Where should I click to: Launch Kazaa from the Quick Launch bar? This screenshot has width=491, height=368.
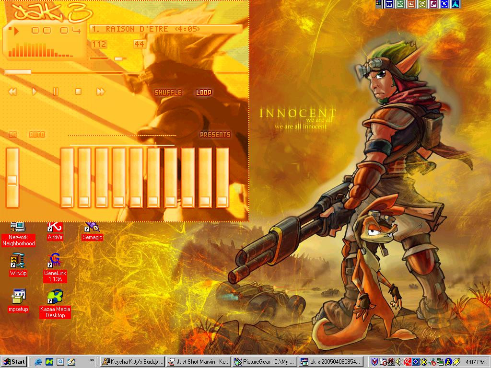(x=49, y=362)
